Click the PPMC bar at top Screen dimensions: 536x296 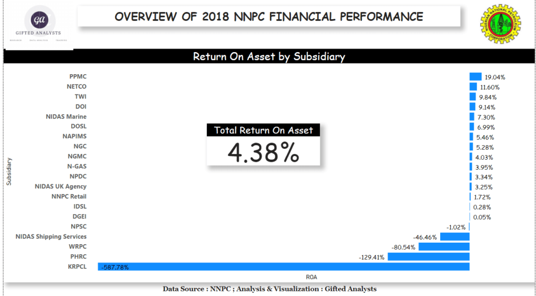[x=475, y=77]
